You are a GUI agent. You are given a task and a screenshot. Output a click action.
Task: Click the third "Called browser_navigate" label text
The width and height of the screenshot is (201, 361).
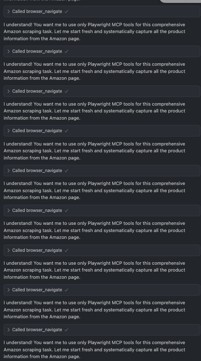pos(37,91)
